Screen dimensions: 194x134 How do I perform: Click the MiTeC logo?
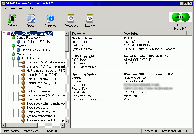pos(181,17)
